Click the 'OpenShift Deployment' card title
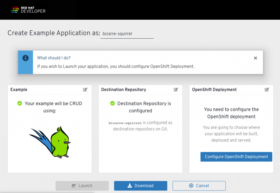This screenshot has height=193, width=280. click(214, 90)
